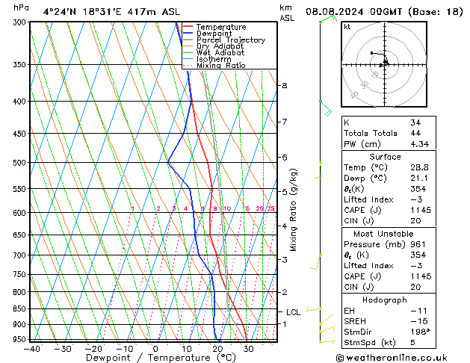The image size is (470, 363).
Task: Click the hPa unit label
Action: click(x=21, y=7)
